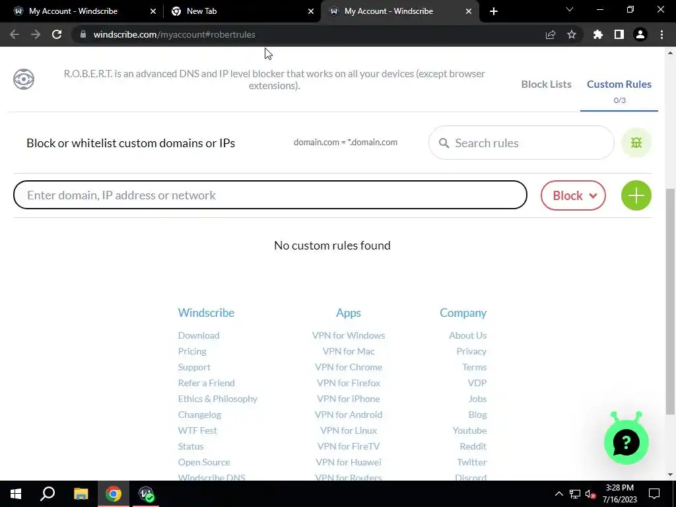
Task: Bookmark this page with star icon
Action: point(572,34)
